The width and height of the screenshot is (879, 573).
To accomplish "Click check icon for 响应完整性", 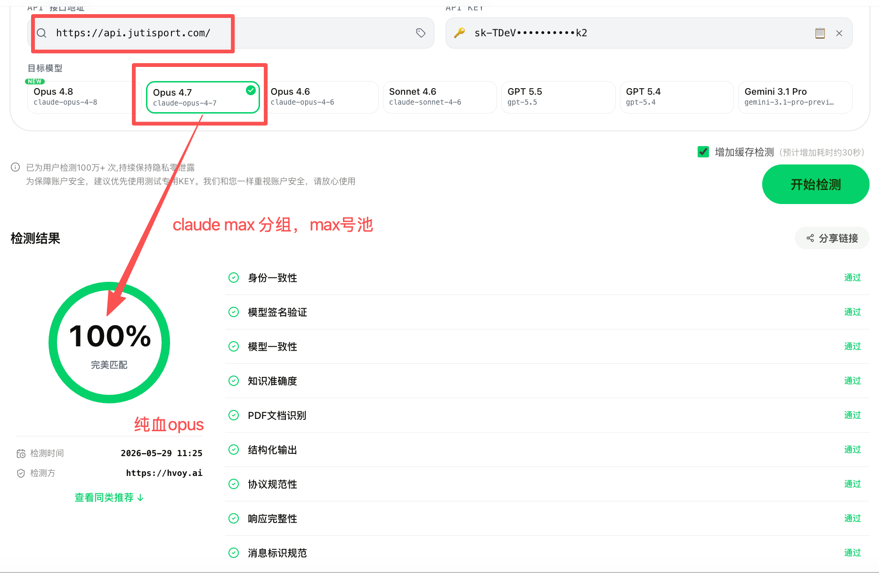I will pos(234,518).
